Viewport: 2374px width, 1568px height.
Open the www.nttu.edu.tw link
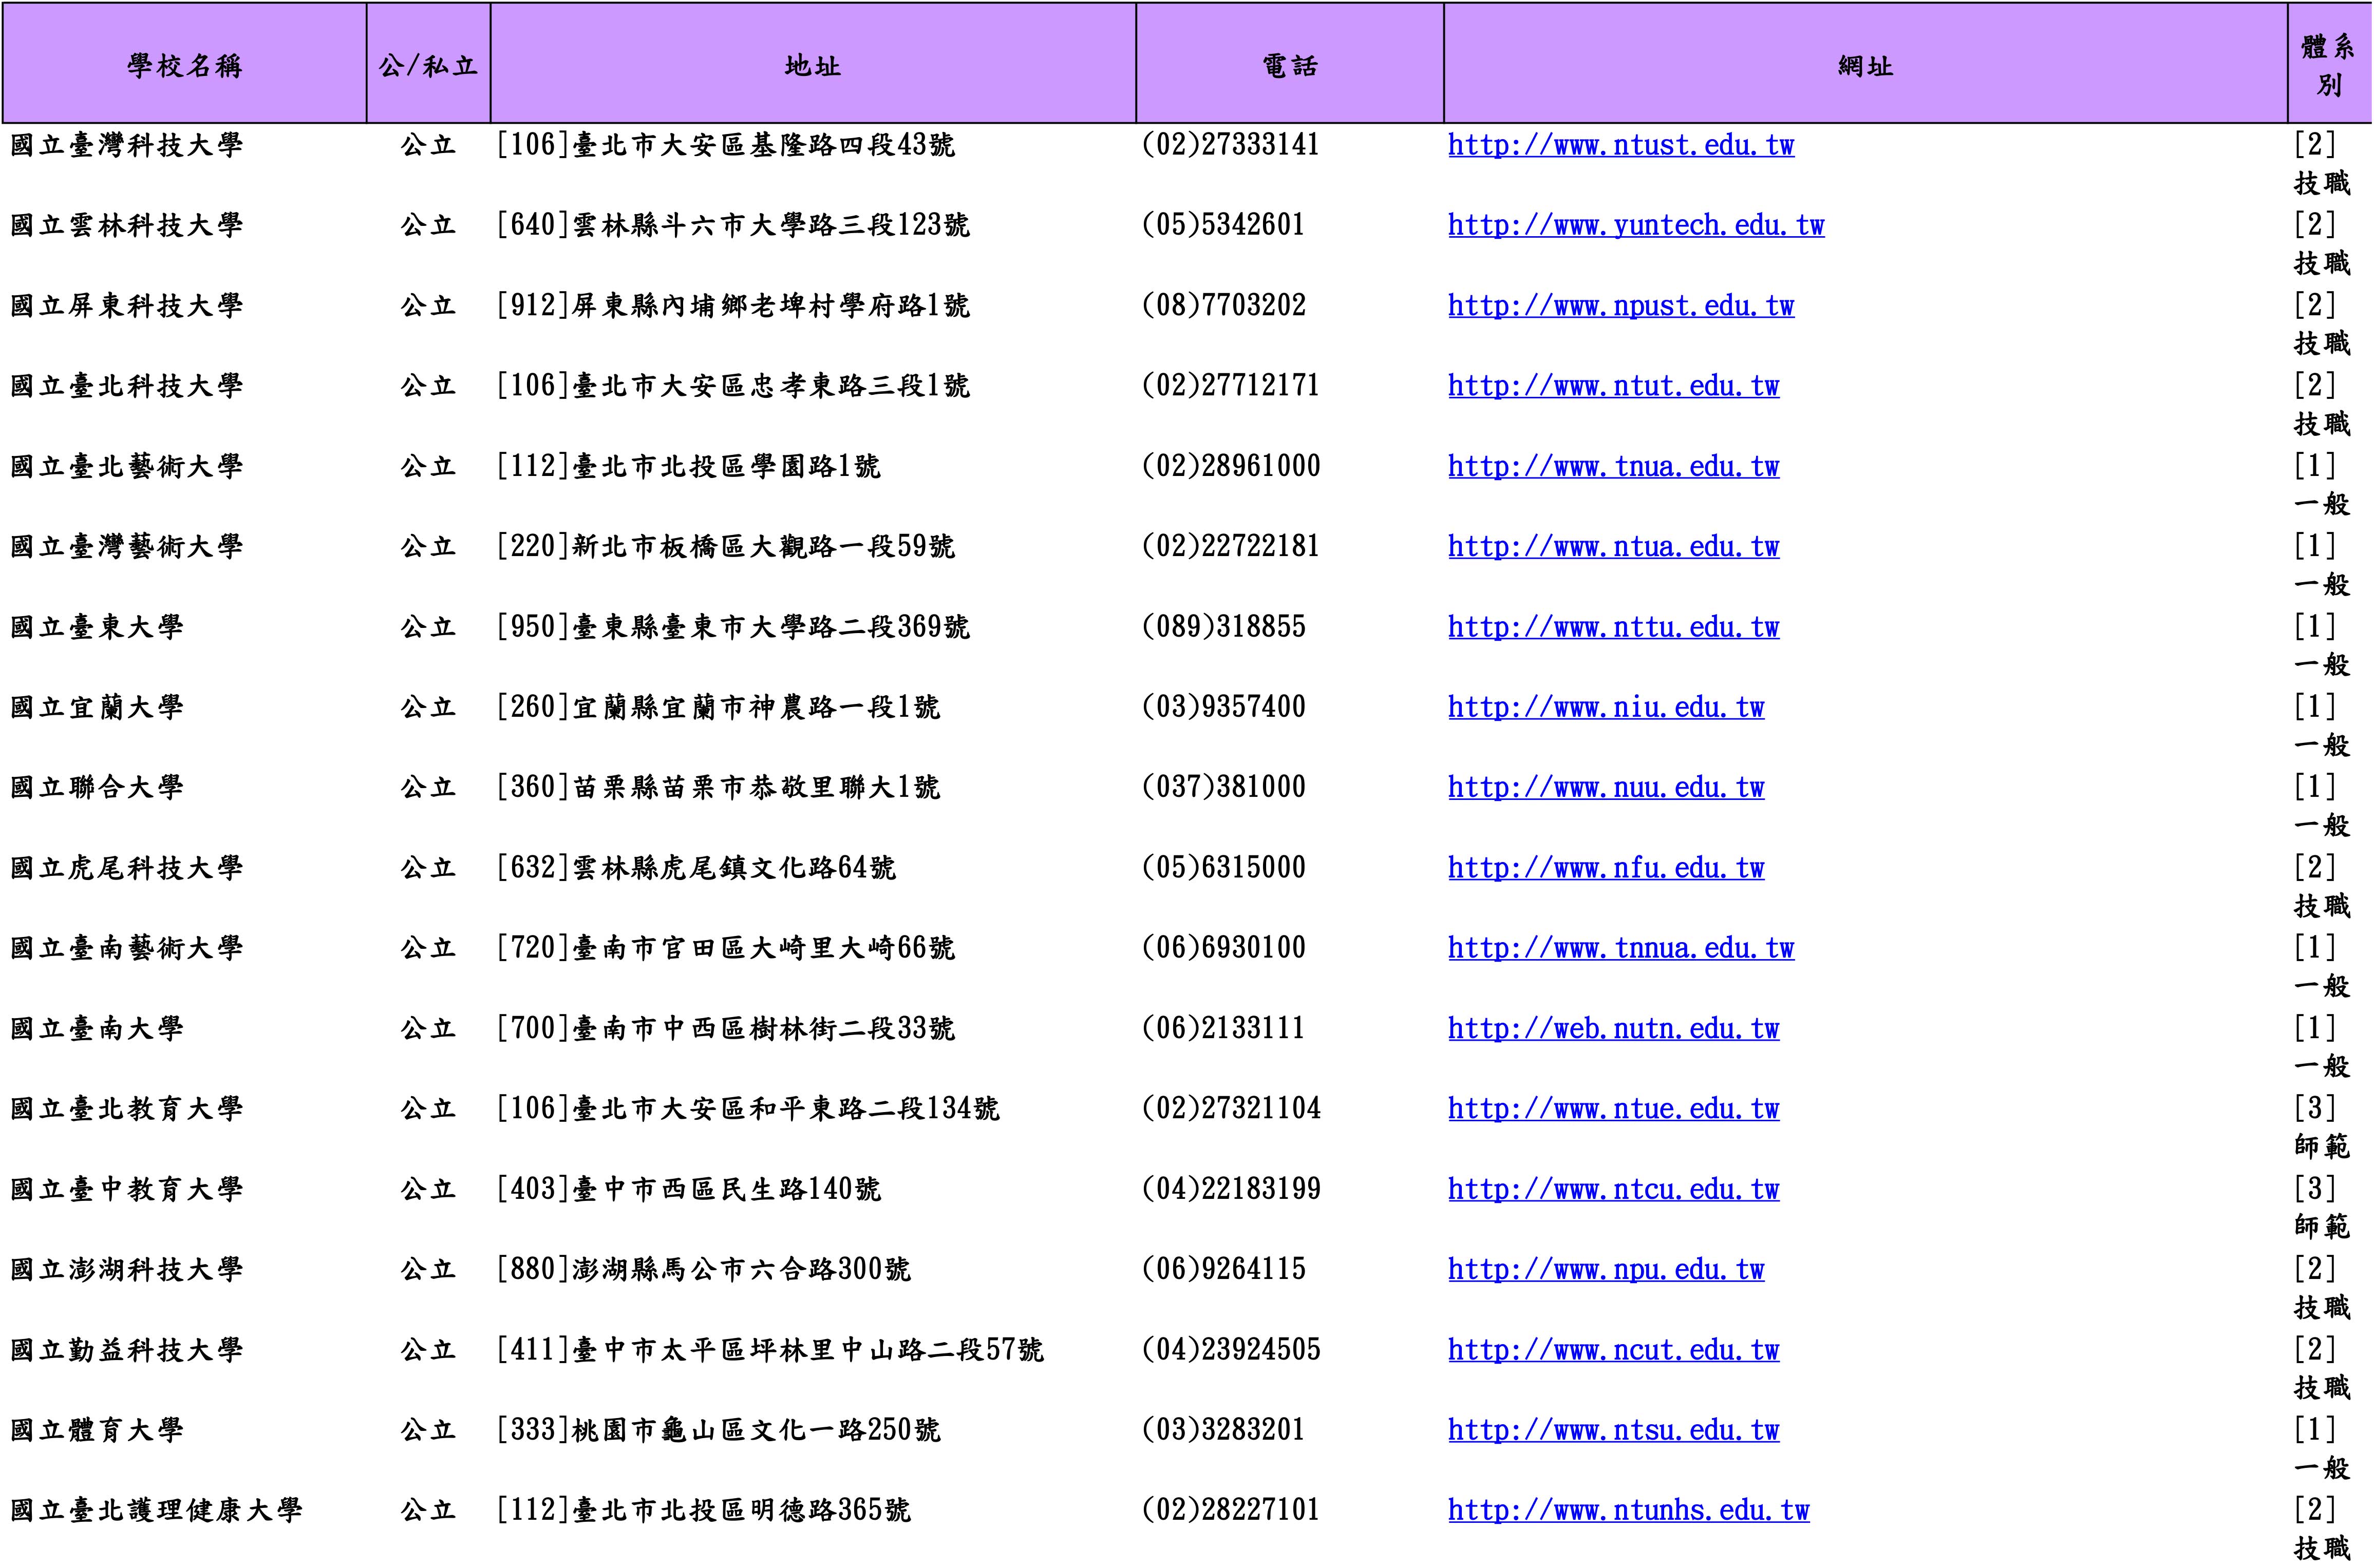point(1613,628)
